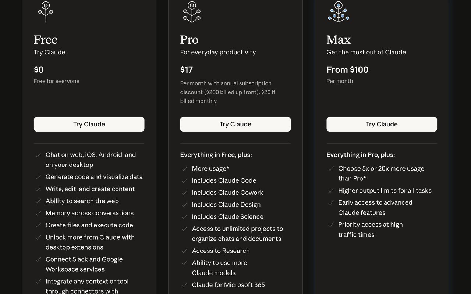Select the Max plan heading
Screen dimensions: 471x294
click(x=339, y=39)
